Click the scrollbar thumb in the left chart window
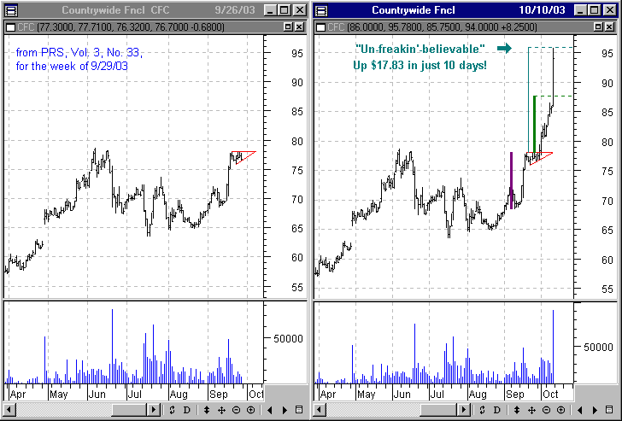Screen dimensions: 622x421 pyautogui.click(x=130, y=410)
